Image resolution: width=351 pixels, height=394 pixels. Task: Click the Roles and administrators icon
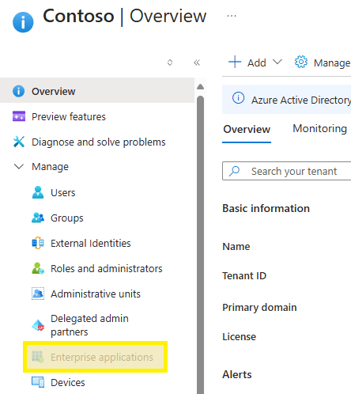[38, 268]
